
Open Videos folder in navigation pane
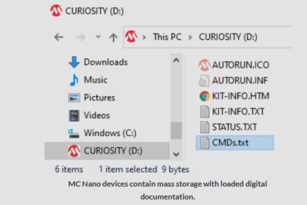[x=97, y=115]
